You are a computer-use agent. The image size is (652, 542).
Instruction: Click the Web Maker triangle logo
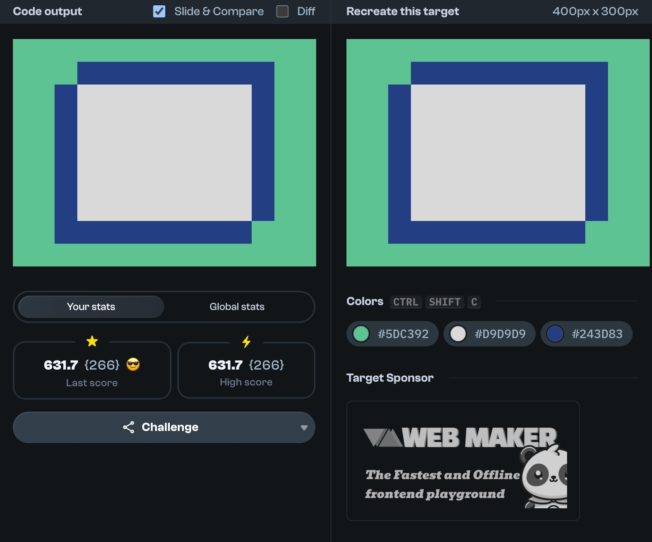(x=382, y=438)
